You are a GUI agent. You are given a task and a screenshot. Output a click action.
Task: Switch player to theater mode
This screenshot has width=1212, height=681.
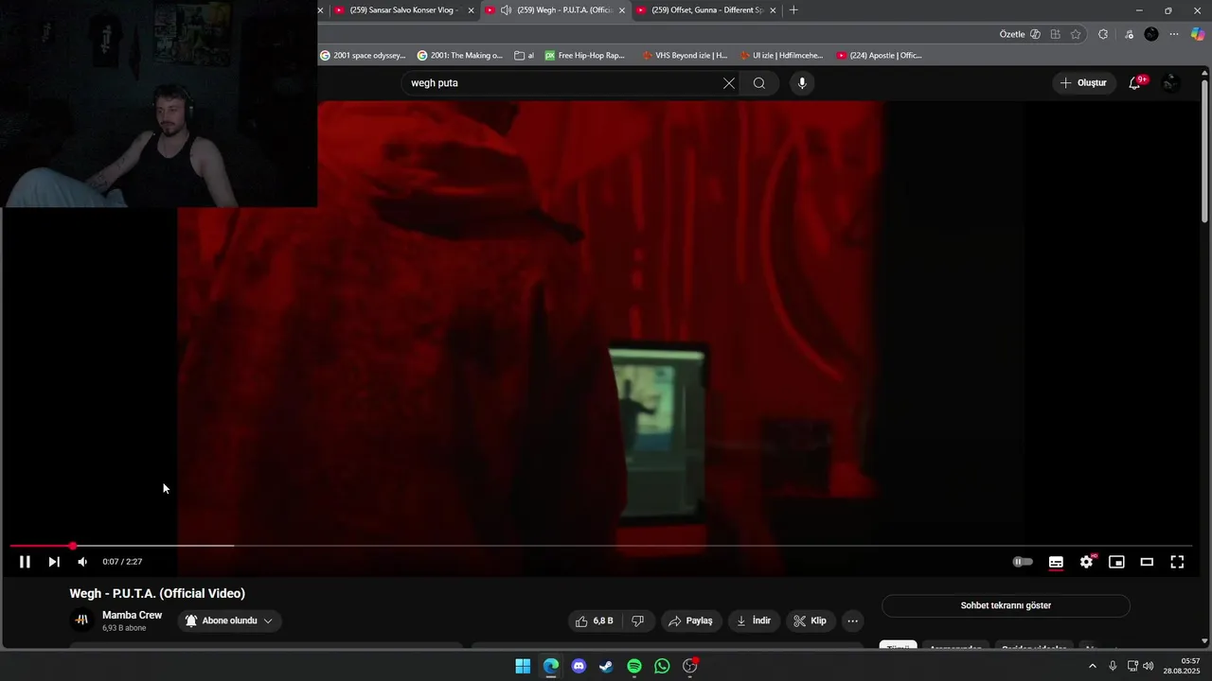tap(1147, 562)
